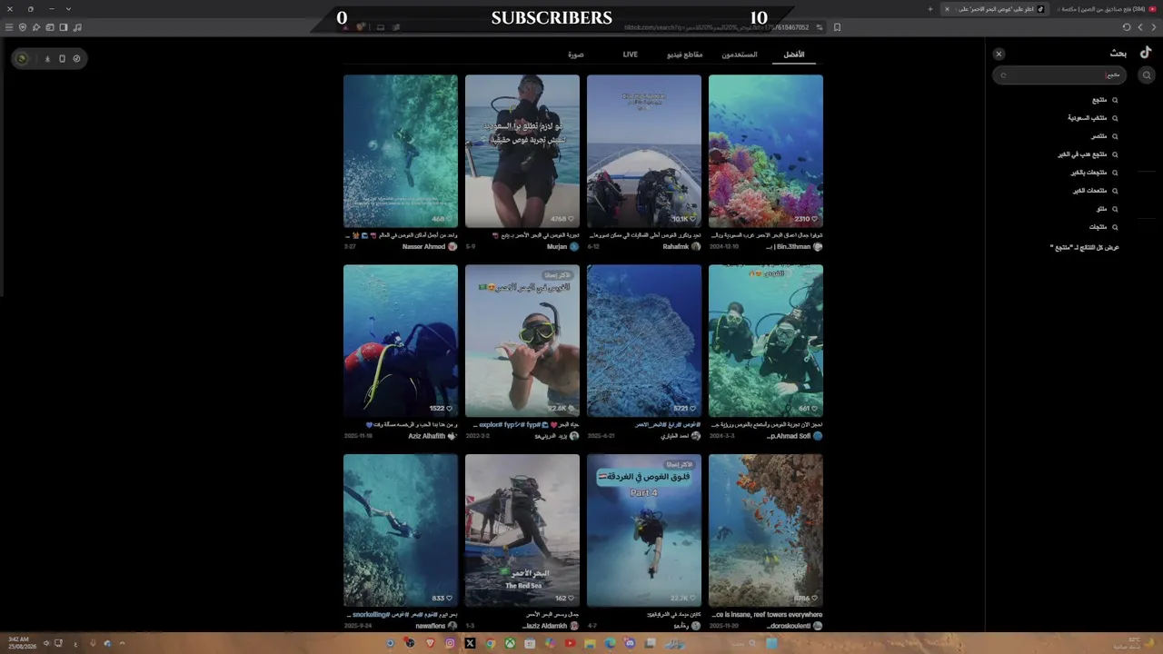This screenshot has height=654, width=1163.
Task: Click the shield icon in browser toolbar
Action: pos(23,27)
